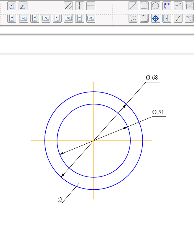Select the Circle drawing tool
This screenshot has width=194, height=228.
156,6
